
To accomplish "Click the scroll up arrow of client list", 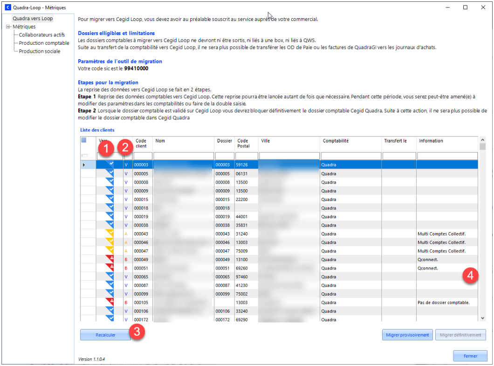I will coord(482,139).
